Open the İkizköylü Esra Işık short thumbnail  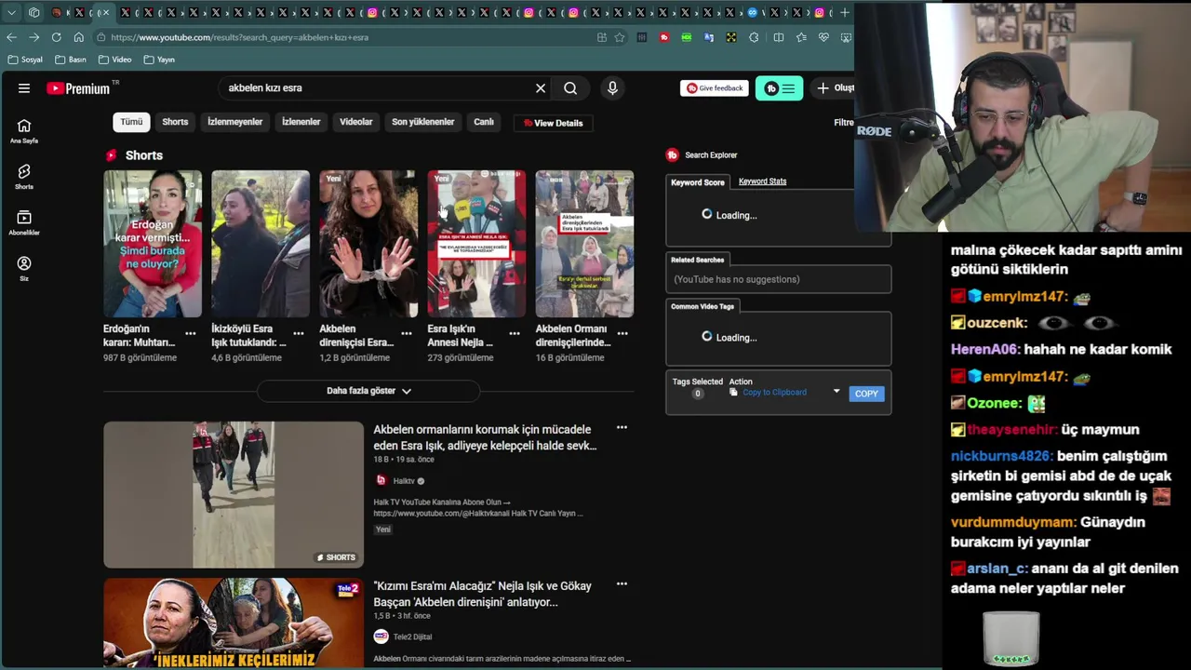[x=261, y=244]
